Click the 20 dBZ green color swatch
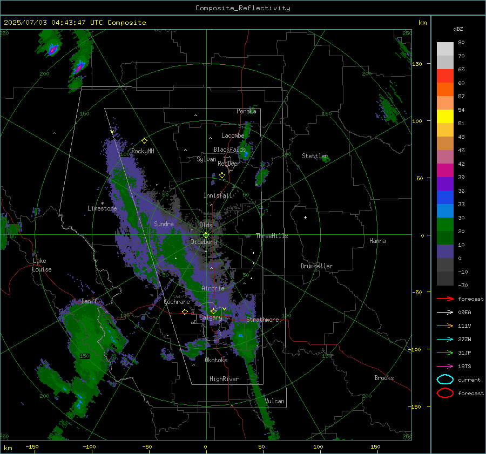Screen dimensions: 486x454 coord(445,224)
